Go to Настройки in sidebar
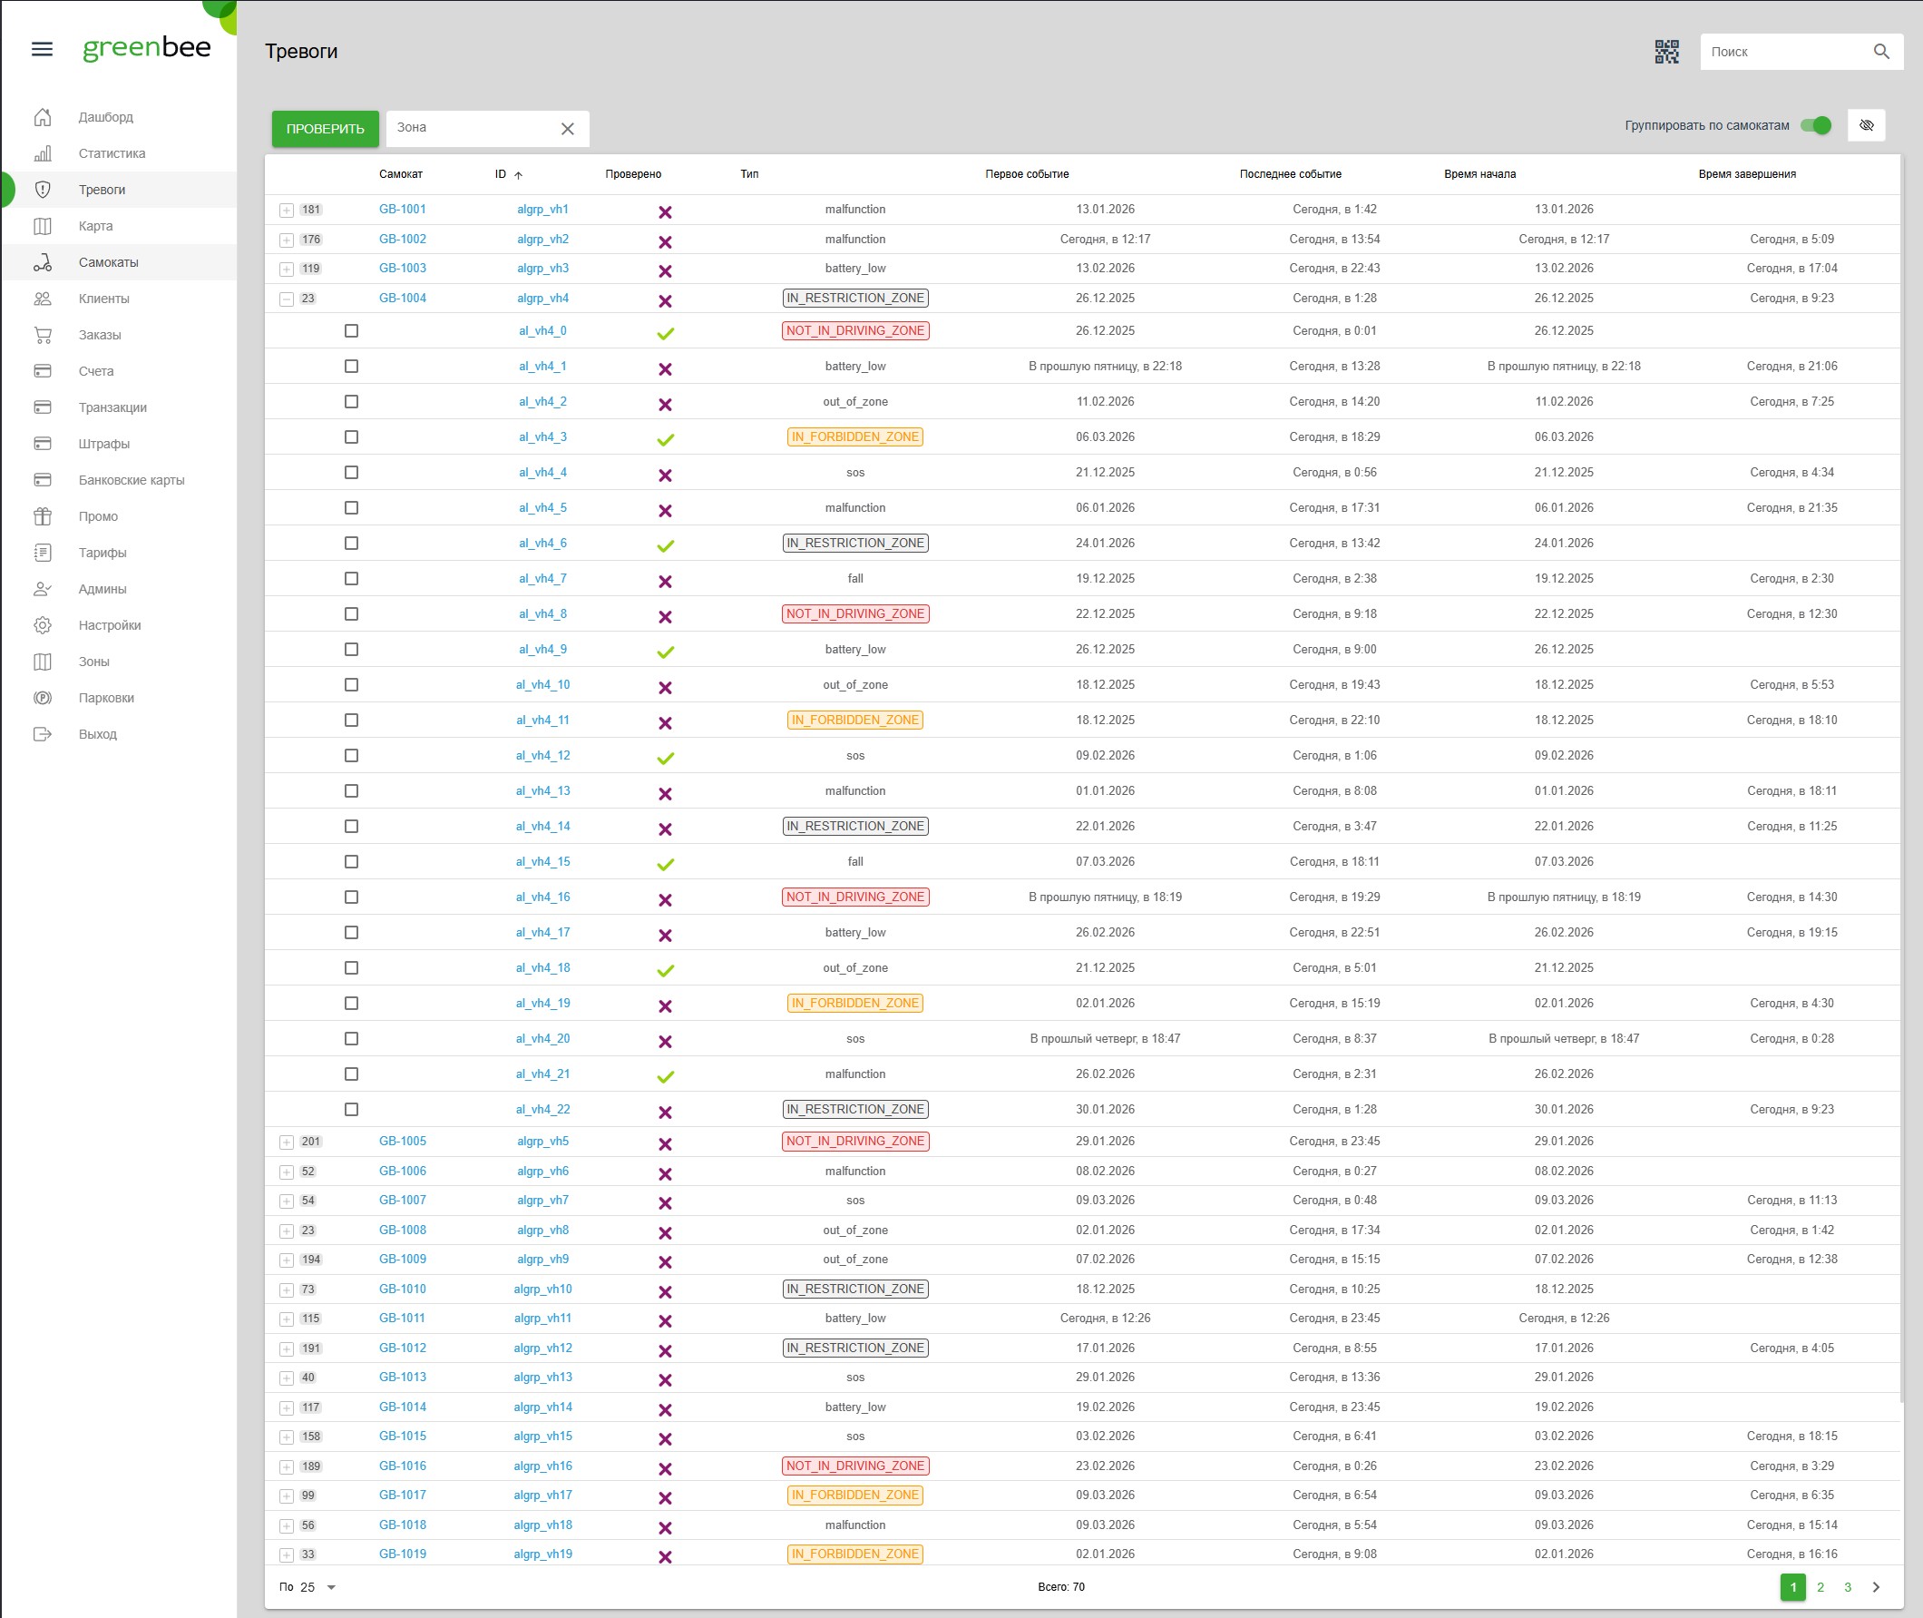This screenshot has height=1618, width=1923. [109, 625]
